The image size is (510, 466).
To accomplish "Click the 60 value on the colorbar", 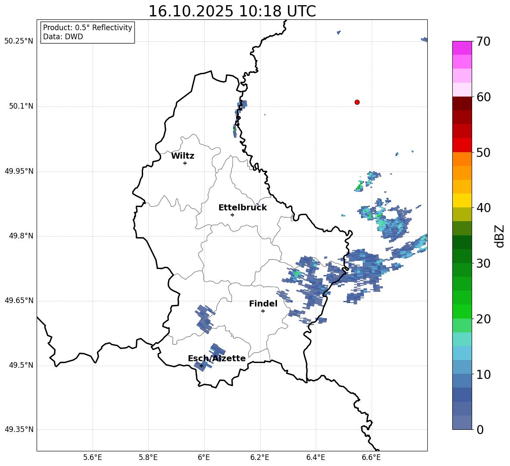I will tap(483, 97).
